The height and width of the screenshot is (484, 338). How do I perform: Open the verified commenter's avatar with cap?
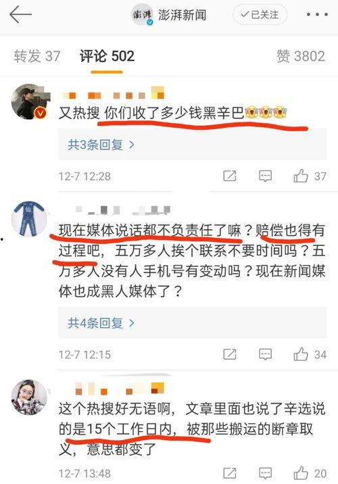tap(29, 101)
